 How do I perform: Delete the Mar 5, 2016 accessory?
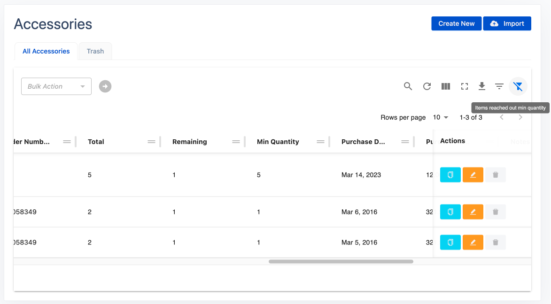click(x=495, y=243)
